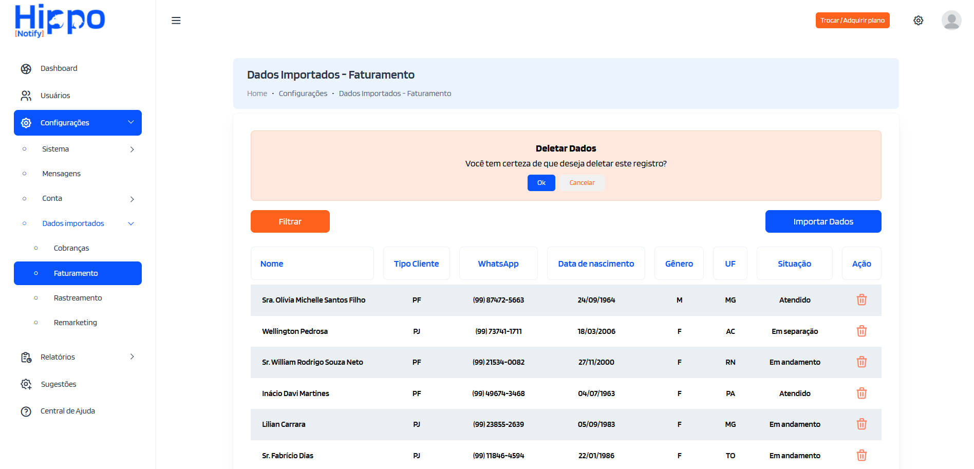Open Cobranças under Dados importados
This screenshot has height=469, width=974.
pyautogui.click(x=71, y=248)
